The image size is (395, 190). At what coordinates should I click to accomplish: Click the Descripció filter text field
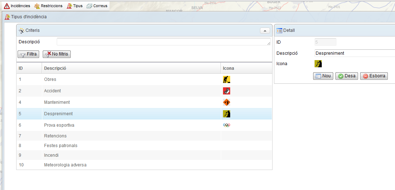[x=163, y=42]
